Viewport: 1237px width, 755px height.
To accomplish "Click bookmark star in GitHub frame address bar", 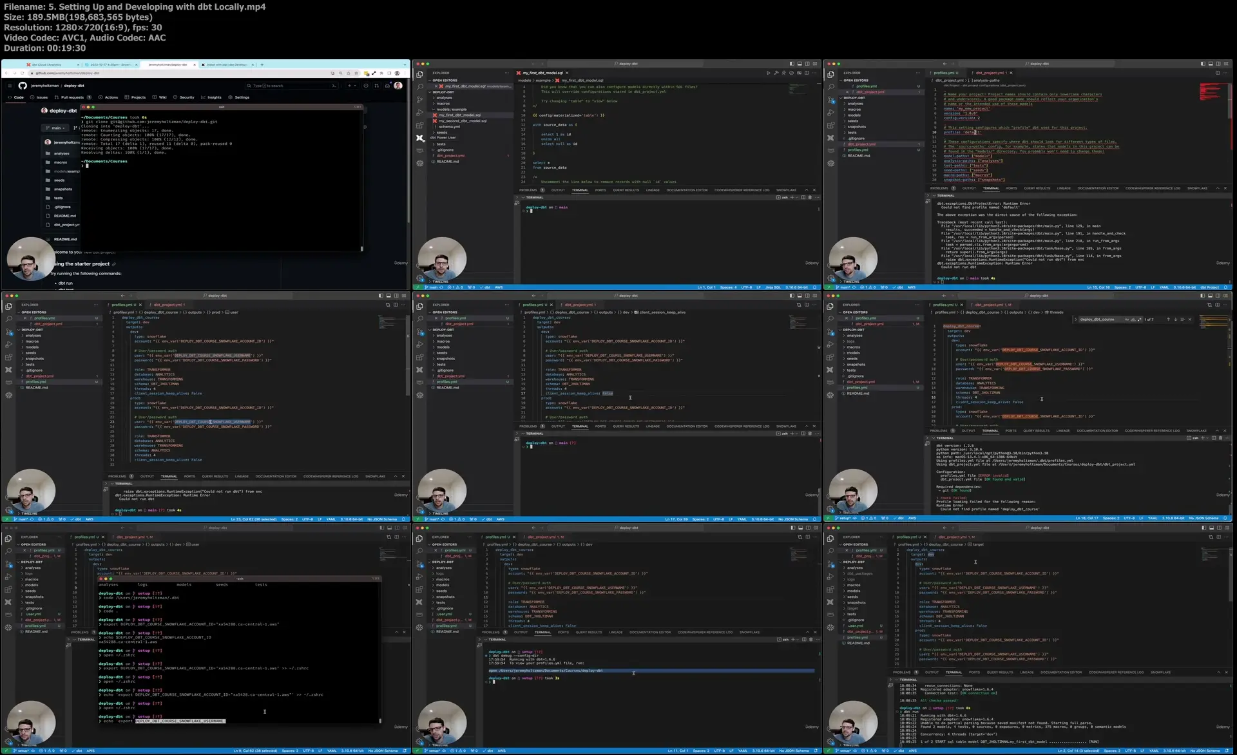I will coord(356,73).
